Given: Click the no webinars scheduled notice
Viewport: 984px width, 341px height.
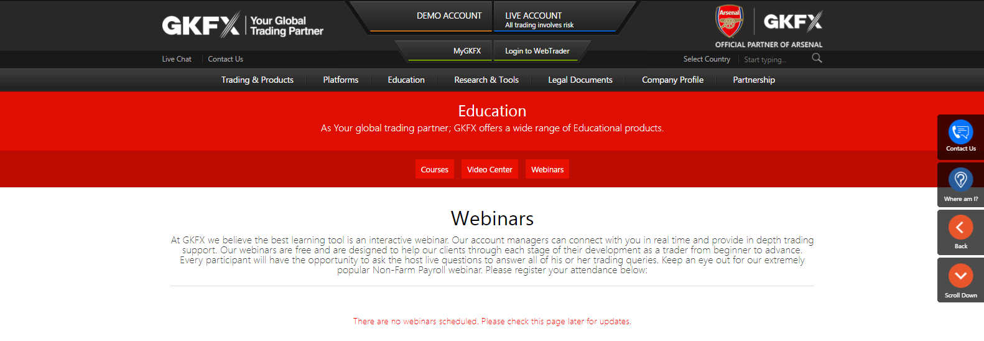Looking at the screenshot, I should coord(492,322).
